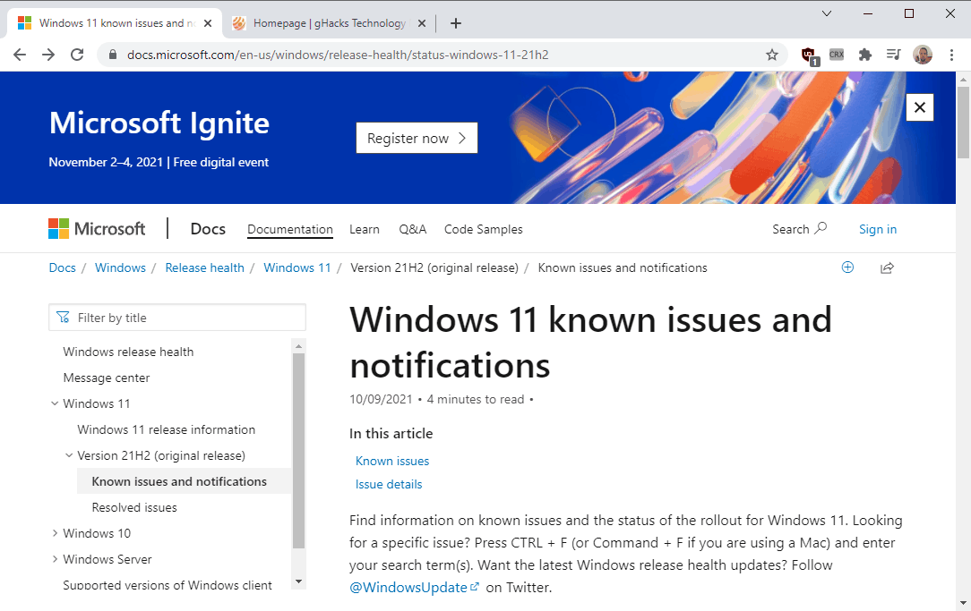Go to the Release health breadcrumb
971x611 pixels.
click(x=204, y=267)
